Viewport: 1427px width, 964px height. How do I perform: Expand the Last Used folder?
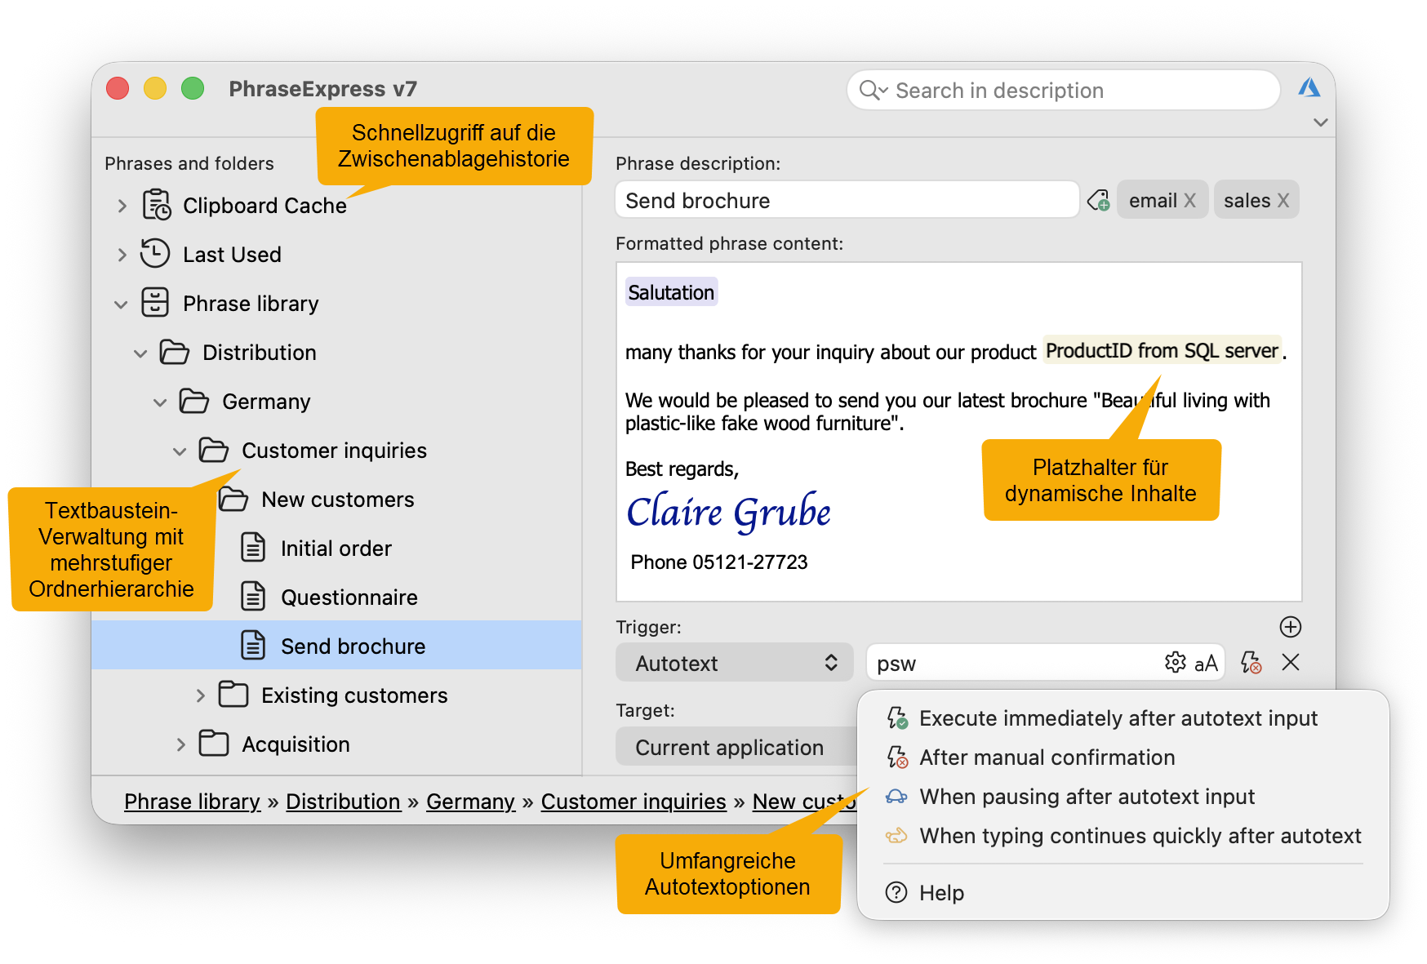[x=122, y=255]
